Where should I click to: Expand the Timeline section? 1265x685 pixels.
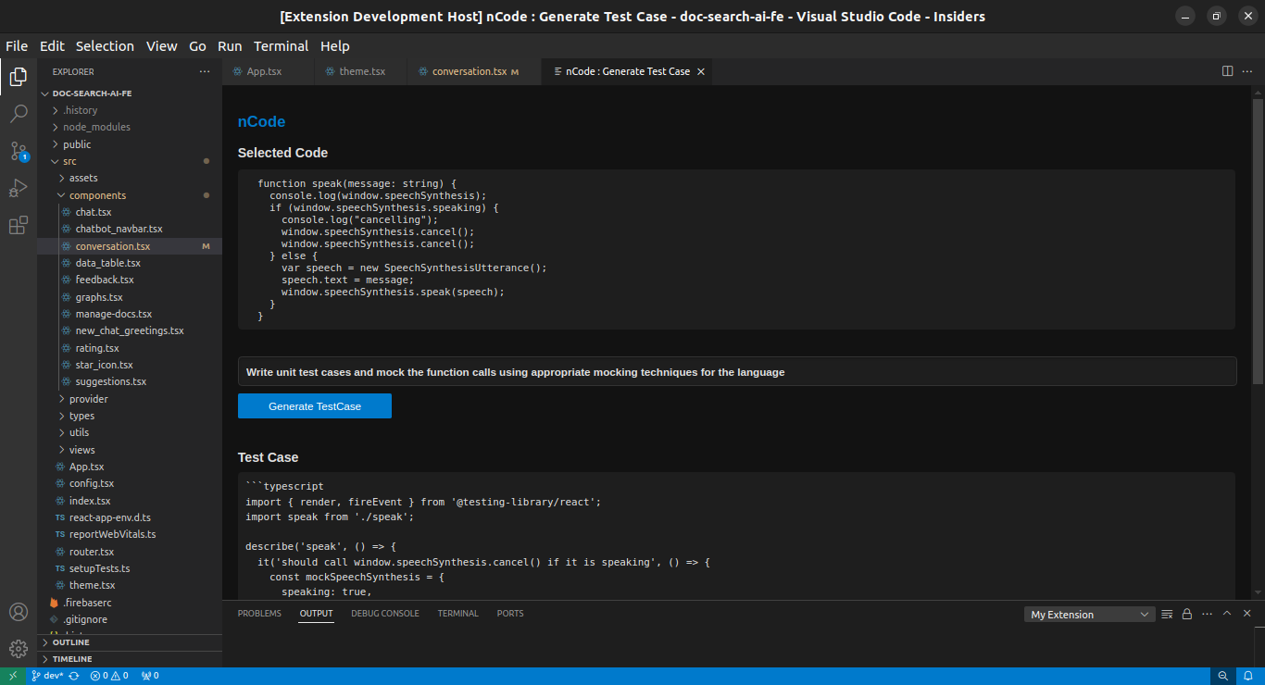130,659
